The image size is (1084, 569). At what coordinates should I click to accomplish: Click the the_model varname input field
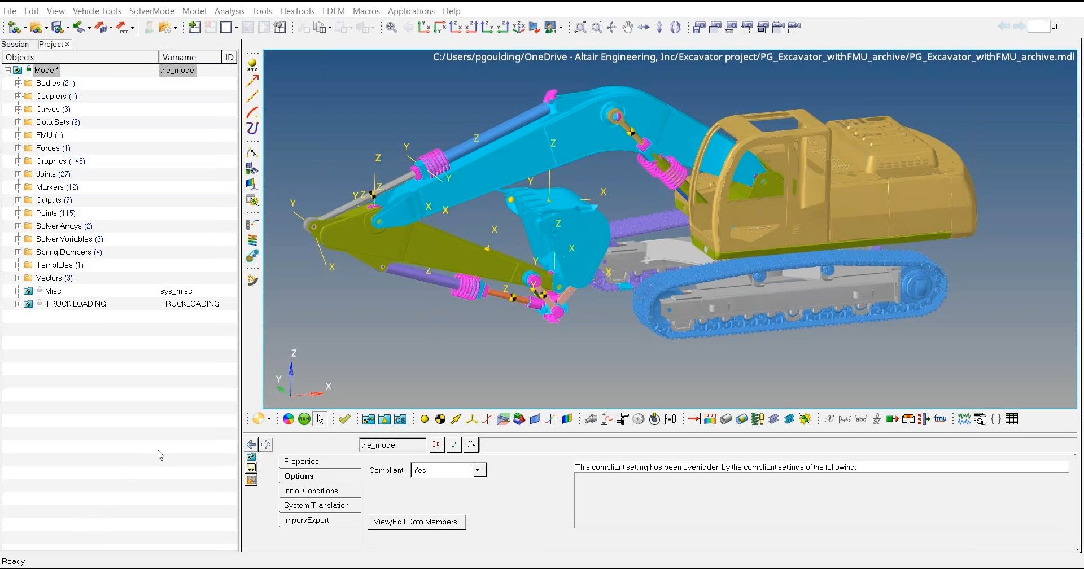(392, 445)
